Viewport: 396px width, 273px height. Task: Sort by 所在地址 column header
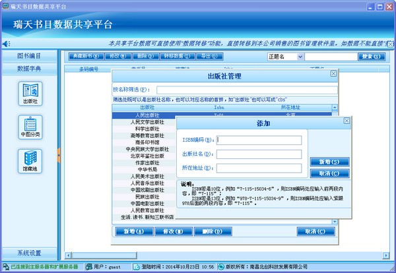(x=290, y=107)
